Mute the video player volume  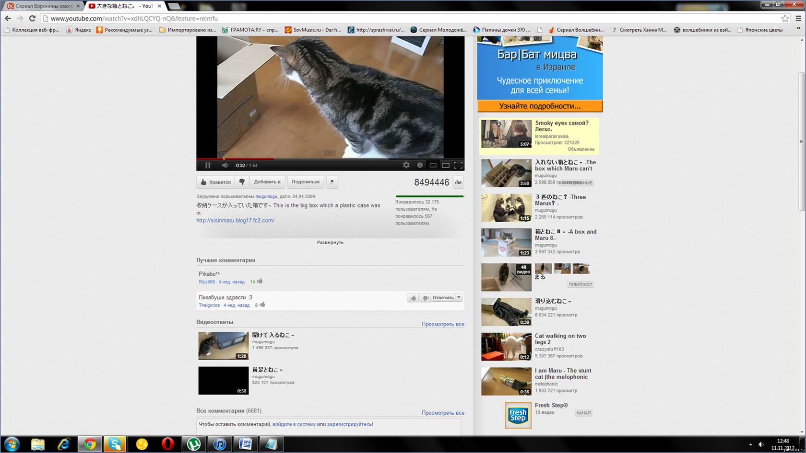[x=225, y=165]
